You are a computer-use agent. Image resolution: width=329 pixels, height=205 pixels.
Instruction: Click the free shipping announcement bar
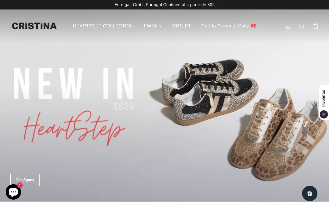(164, 5)
